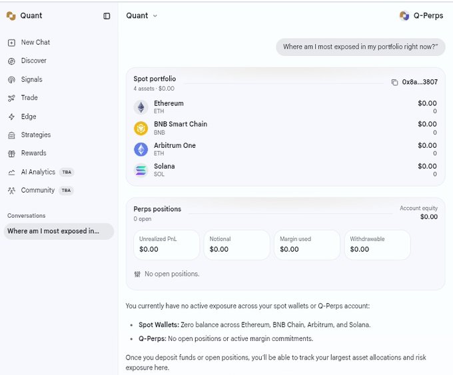Click the Margin used card

coord(307,244)
